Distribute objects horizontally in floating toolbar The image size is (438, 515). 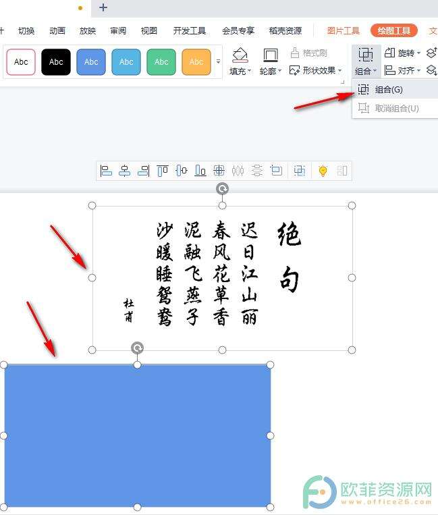click(x=238, y=171)
